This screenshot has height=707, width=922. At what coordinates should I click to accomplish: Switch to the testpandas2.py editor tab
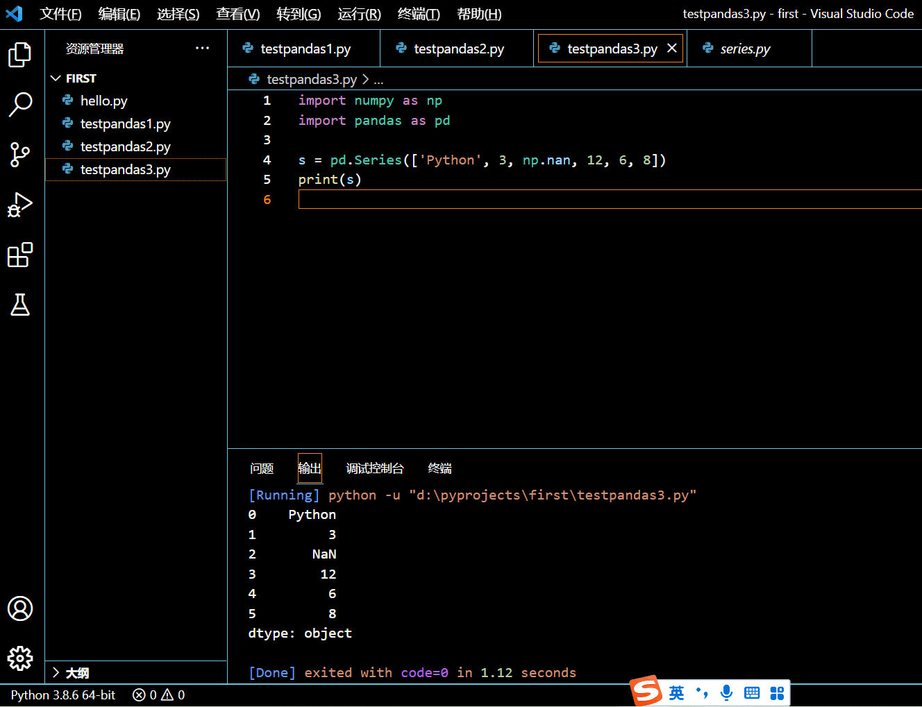pos(458,49)
